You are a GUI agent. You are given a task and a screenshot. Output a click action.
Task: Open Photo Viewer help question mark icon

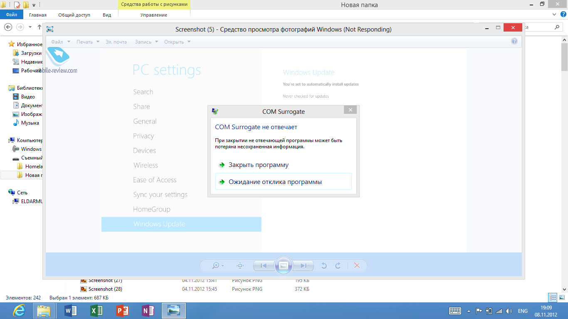(514, 41)
